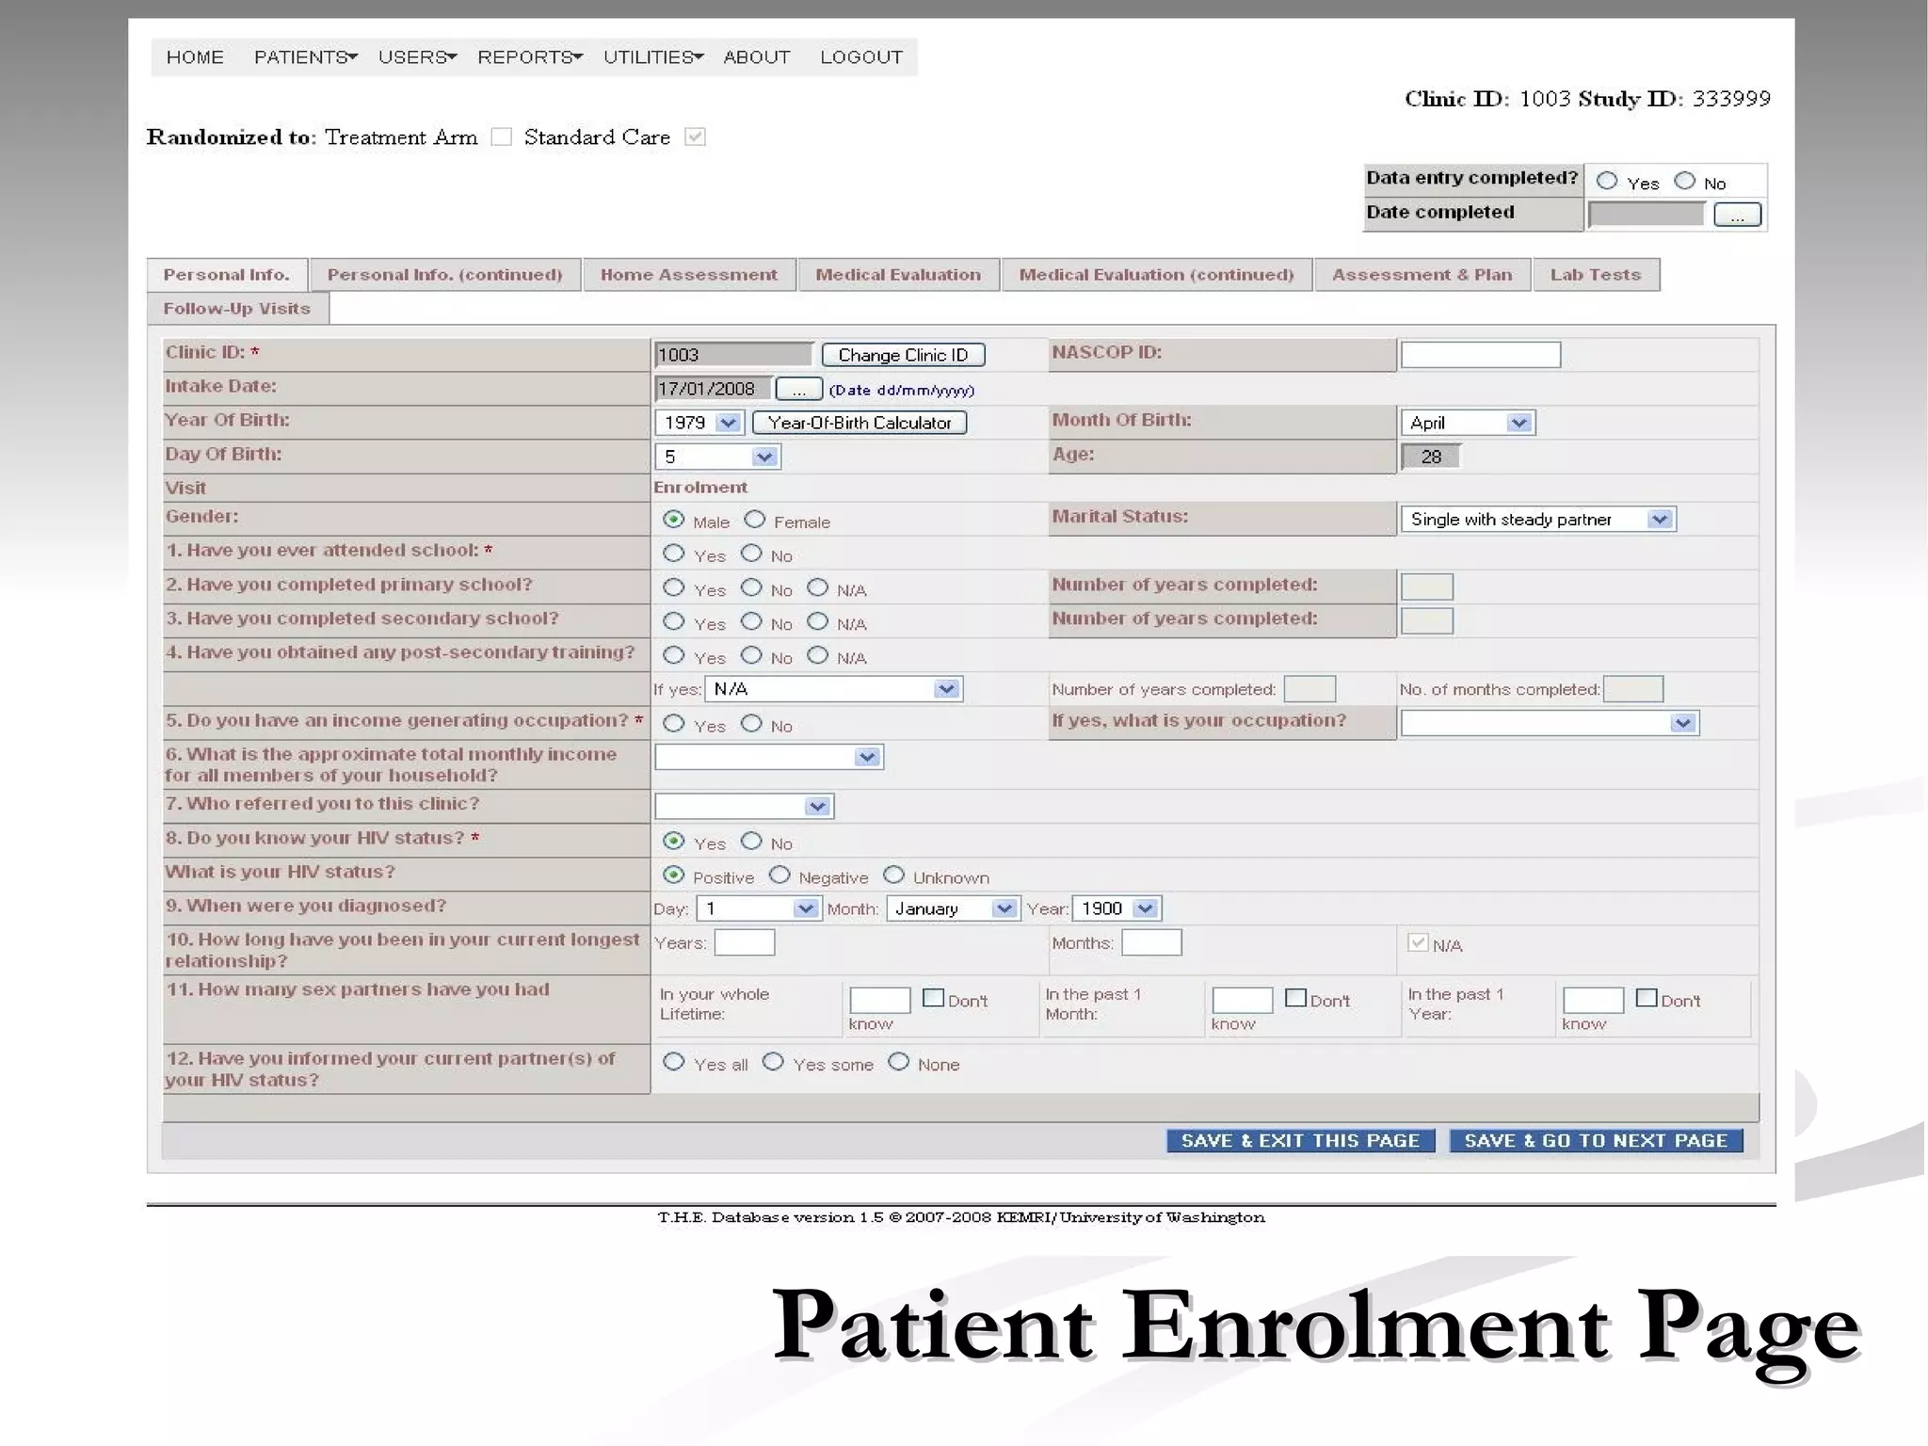This screenshot has width=1928, height=1446.
Task: Expand the monthly household income dropdown
Action: [x=769, y=757]
